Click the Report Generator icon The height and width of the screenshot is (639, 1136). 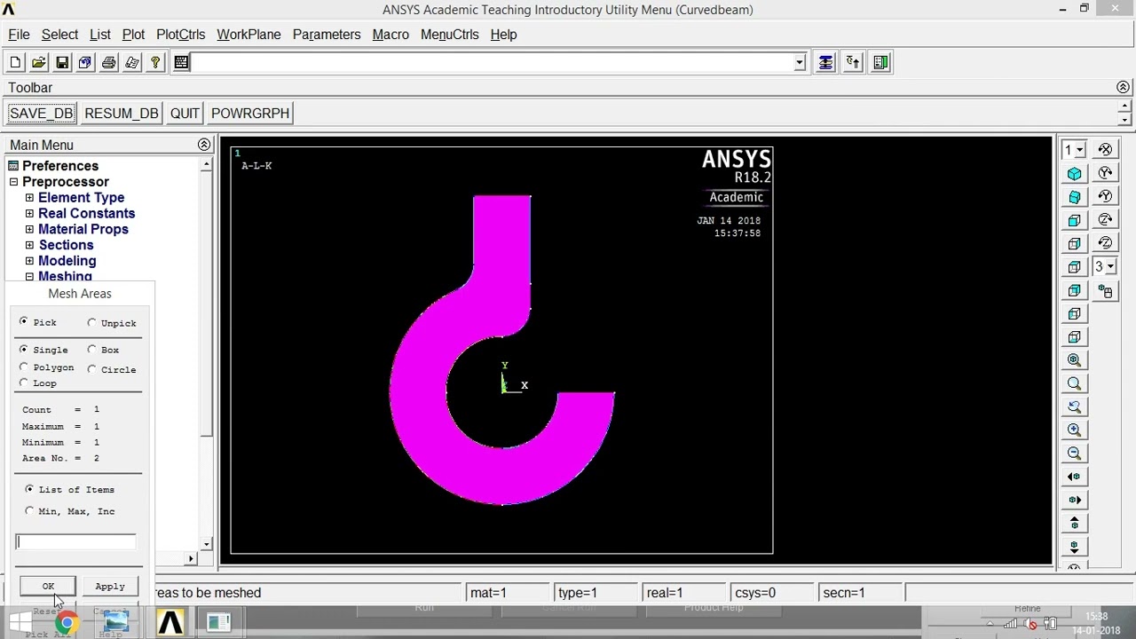click(x=132, y=62)
